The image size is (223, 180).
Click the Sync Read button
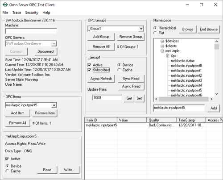(x=131, y=79)
